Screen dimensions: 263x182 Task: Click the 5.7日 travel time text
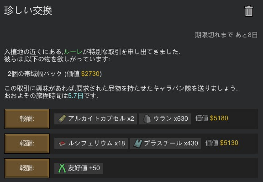click(x=76, y=96)
